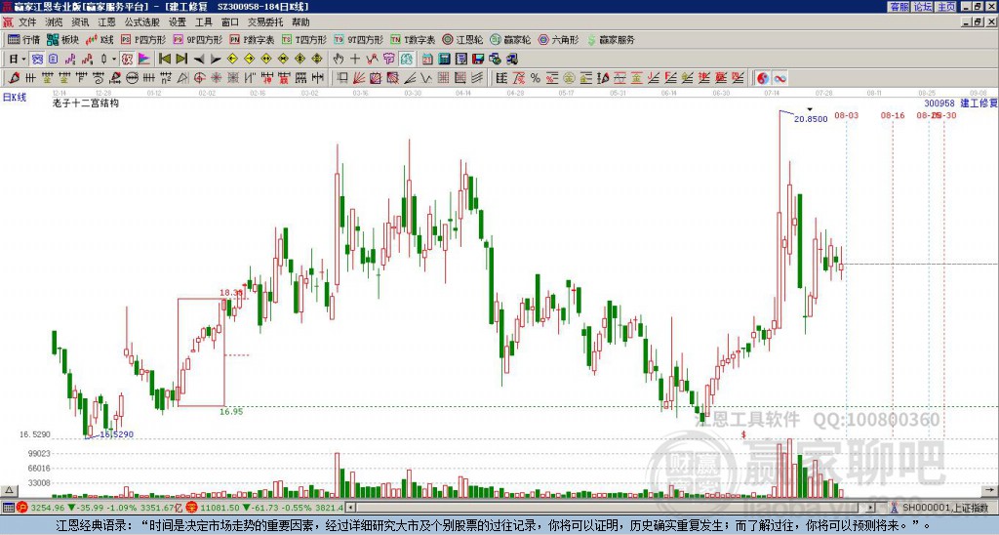Toggle the infinity symbol toolbar button
This screenshot has height=535, width=999.
point(779,78)
